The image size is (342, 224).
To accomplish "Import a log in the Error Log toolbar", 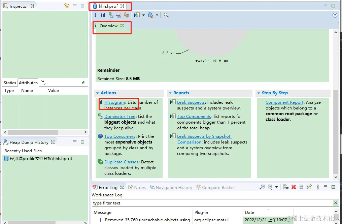I will point(270,187).
